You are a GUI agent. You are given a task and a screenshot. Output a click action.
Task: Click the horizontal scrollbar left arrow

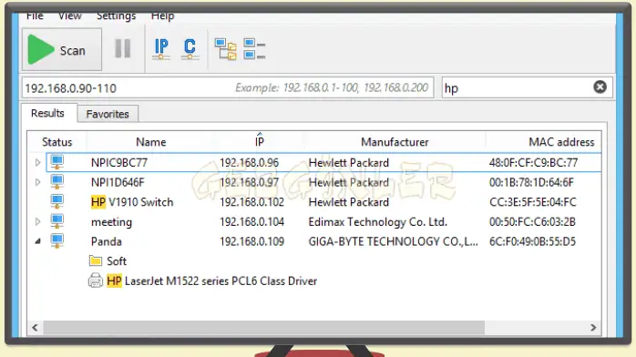35,328
